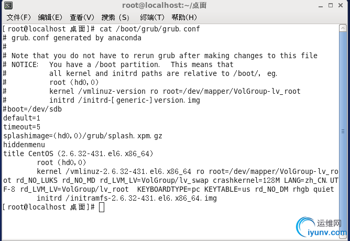This screenshot has height=241, width=350.
Task: Open the 编辑(E) menu
Action: pyautogui.click(x=50, y=17)
